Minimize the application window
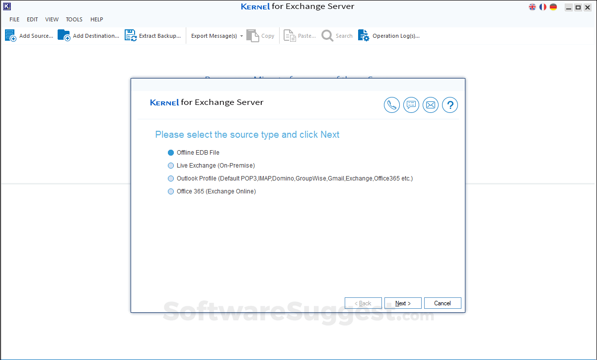Image resolution: width=597 pixels, height=360 pixels. pyautogui.click(x=568, y=7)
